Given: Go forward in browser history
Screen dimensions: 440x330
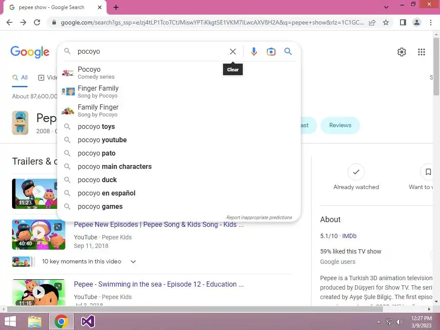Looking at the screenshot, I should pos(23,22).
